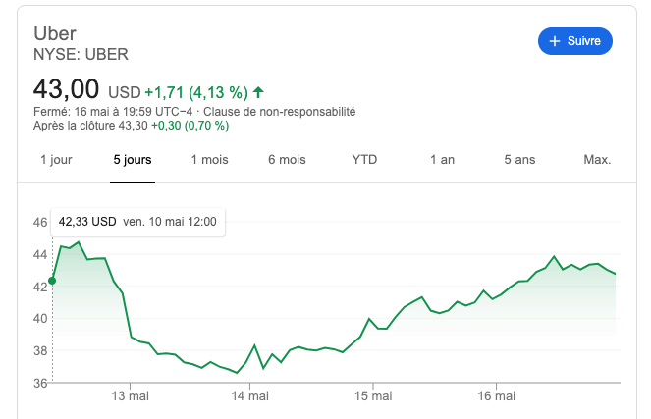The image size is (651, 419).
Task: Open the Max. chart range
Action: point(597,160)
